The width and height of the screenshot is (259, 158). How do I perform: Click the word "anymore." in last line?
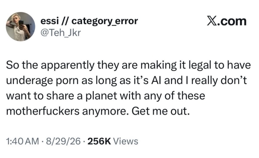point(105,112)
